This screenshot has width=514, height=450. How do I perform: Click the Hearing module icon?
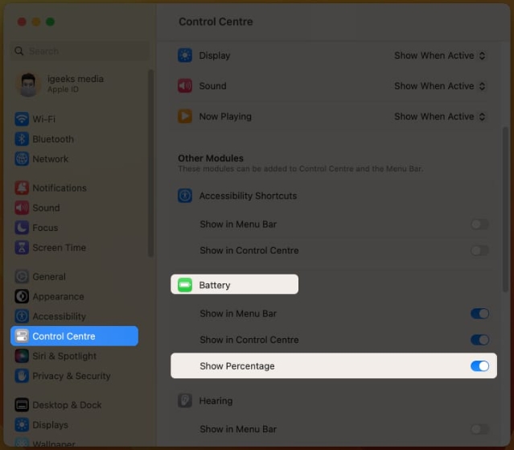coord(185,401)
